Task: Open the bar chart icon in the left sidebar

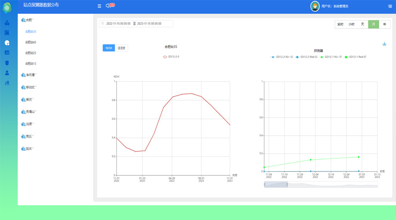Action: [7, 53]
